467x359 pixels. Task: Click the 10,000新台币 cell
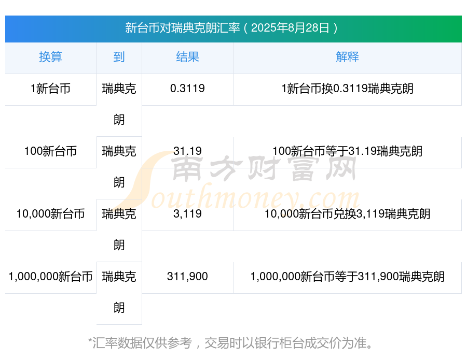click(x=51, y=214)
